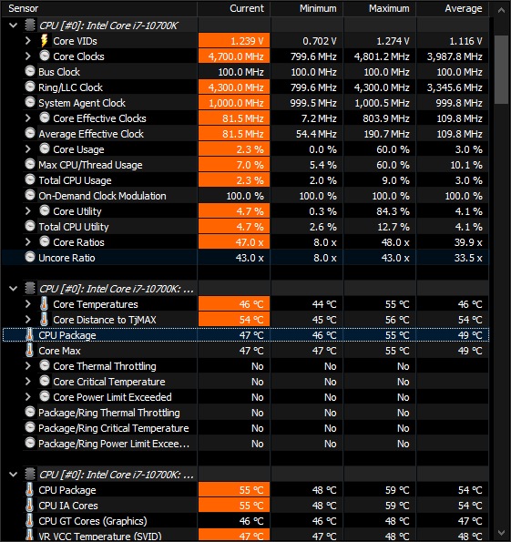Click the CPU chip icon of the first CPU group

tap(30, 26)
